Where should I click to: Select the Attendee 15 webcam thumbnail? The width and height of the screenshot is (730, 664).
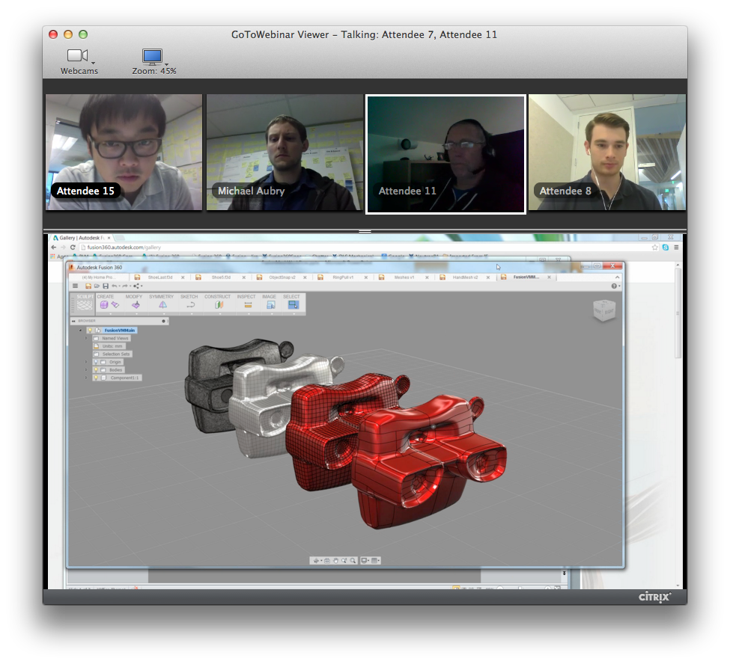click(x=124, y=153)
